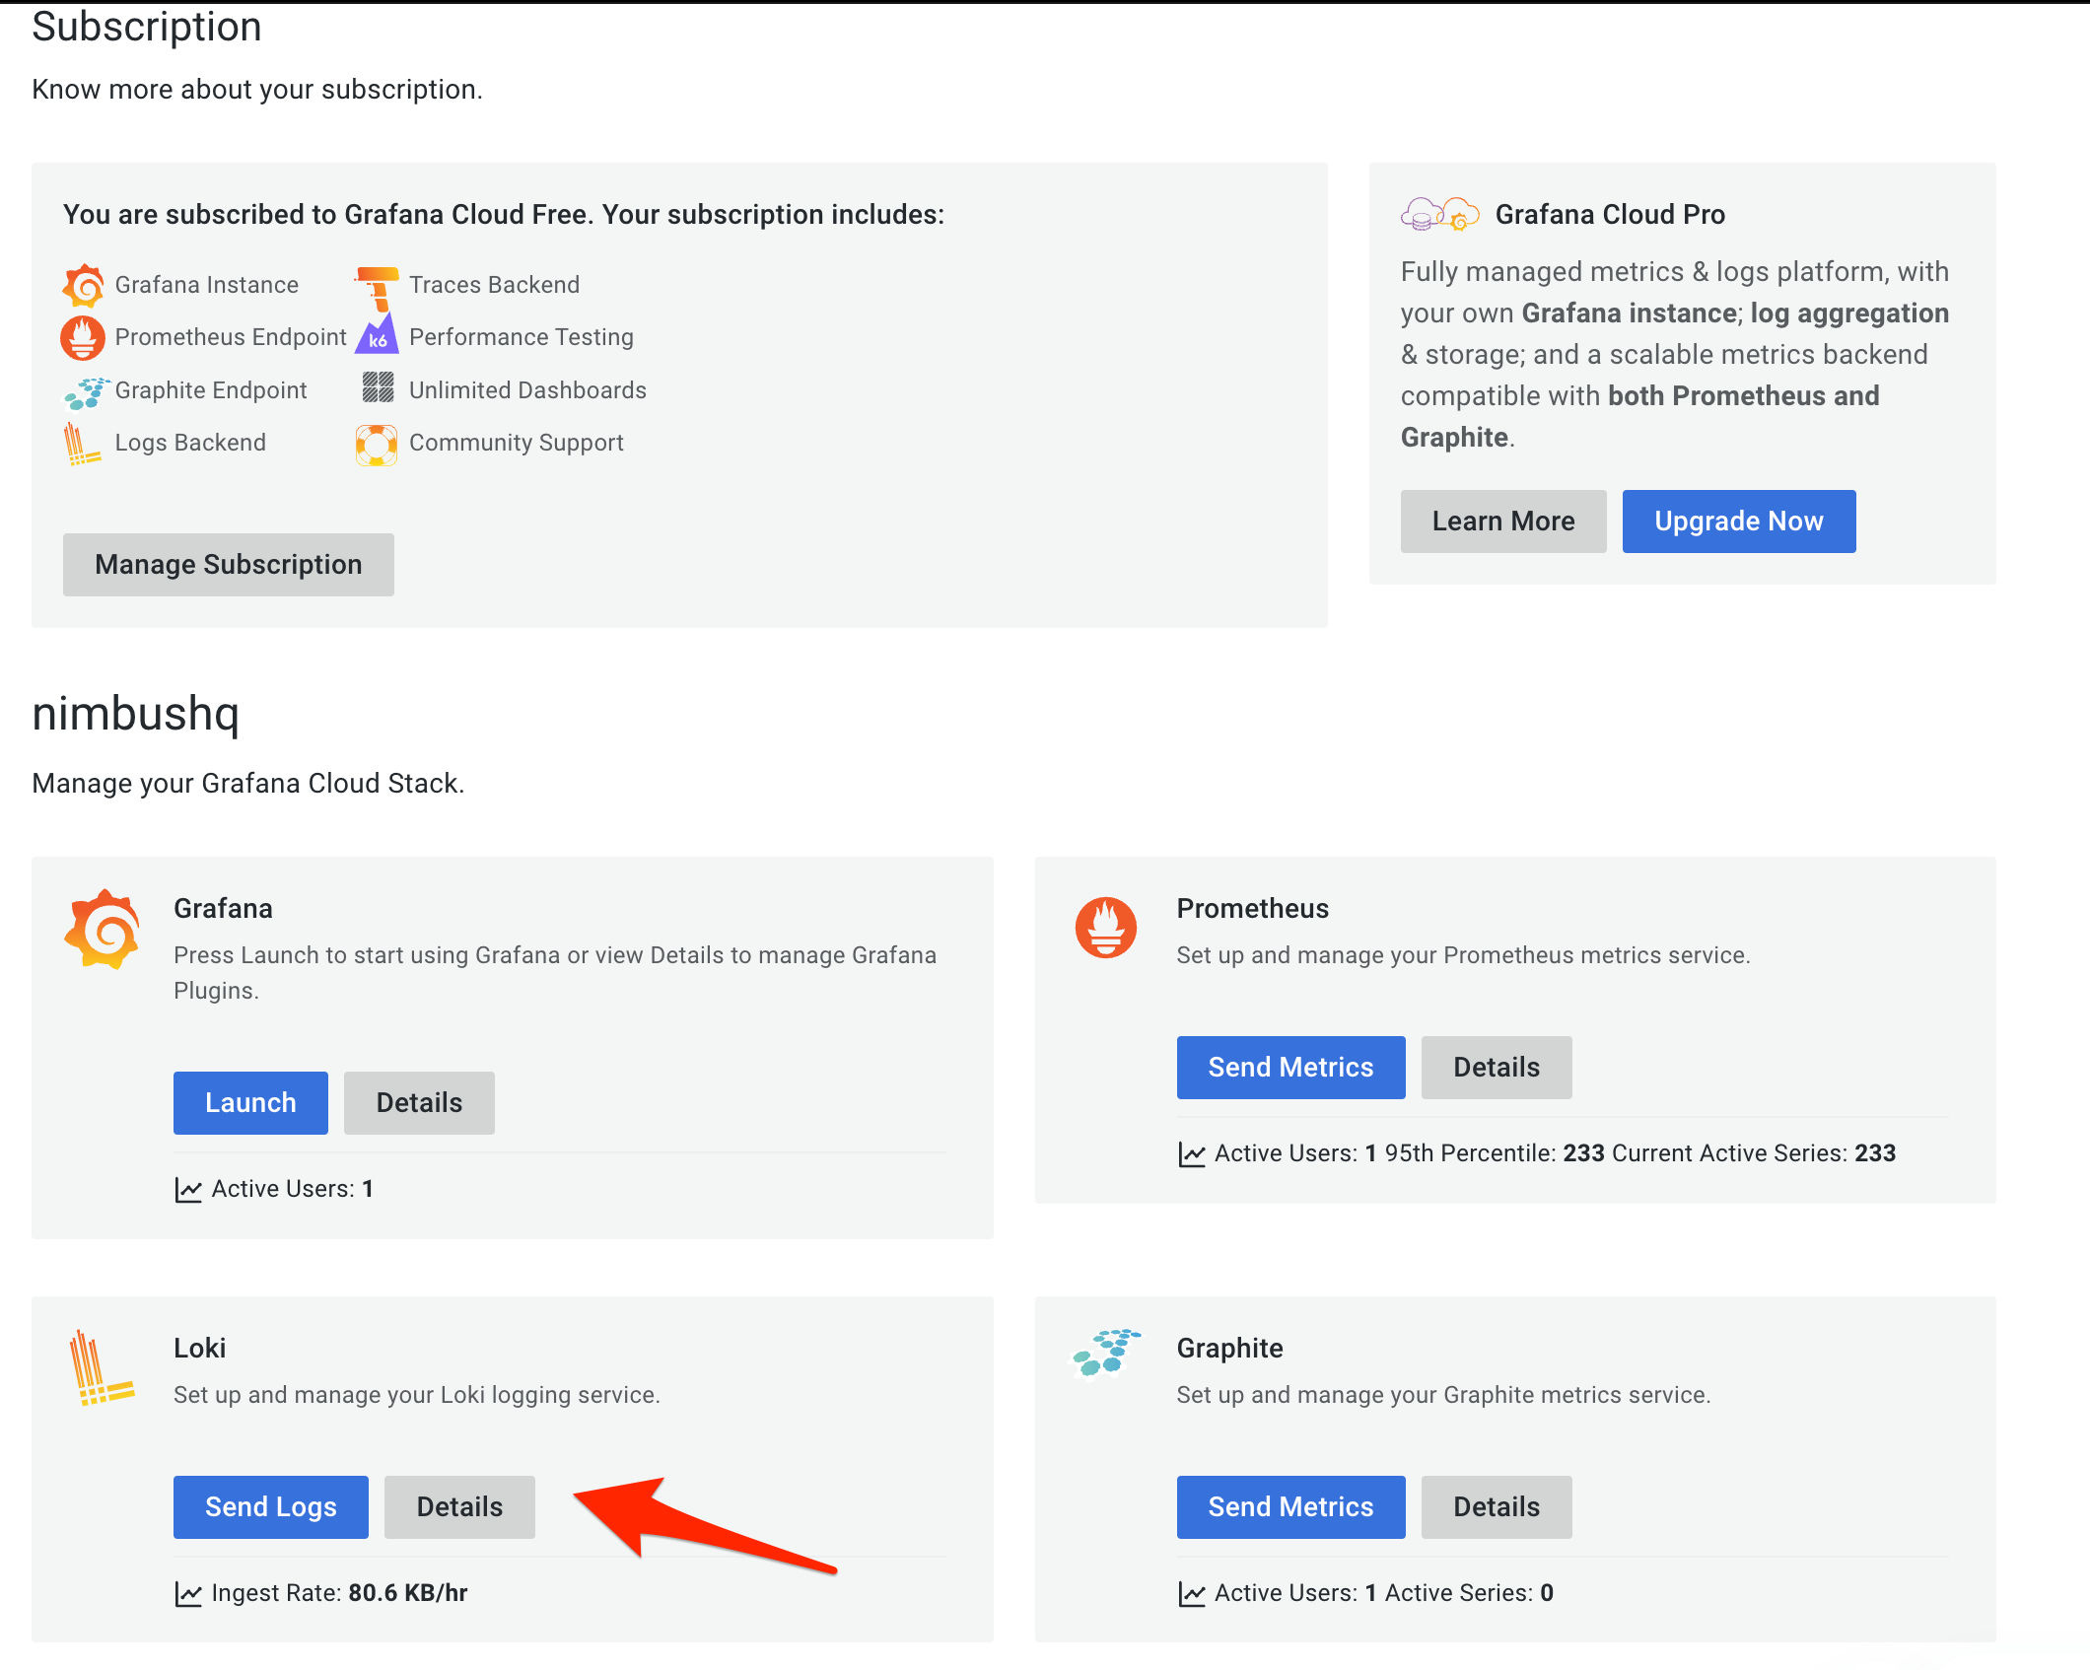Click the Traces Backend label

tap(495, 285)
